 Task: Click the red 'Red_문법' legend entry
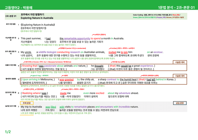click(176, 15)
